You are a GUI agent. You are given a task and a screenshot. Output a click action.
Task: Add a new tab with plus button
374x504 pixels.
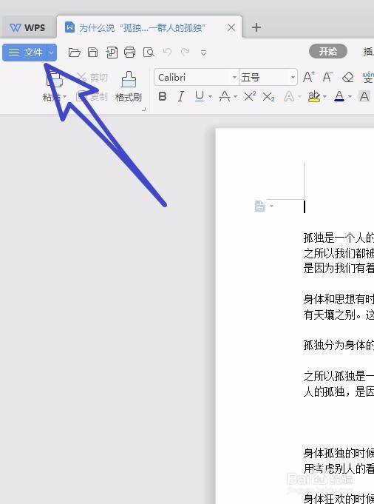(256, 27)
